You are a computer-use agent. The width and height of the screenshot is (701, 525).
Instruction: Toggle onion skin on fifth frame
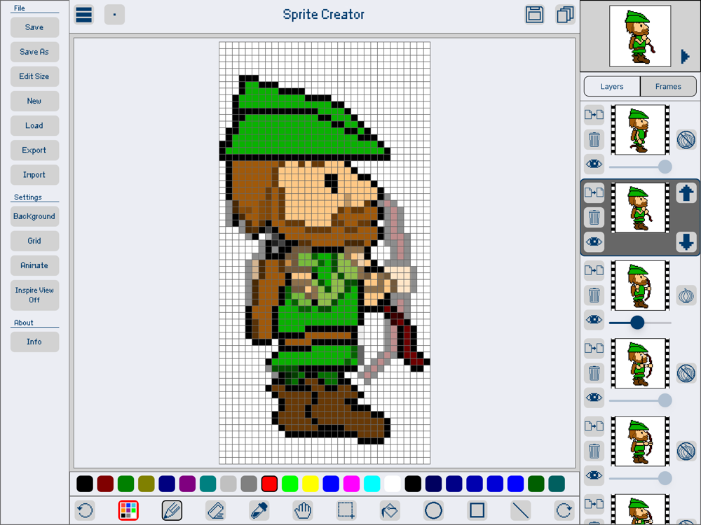pyautogui.click(x=686, y=451)
